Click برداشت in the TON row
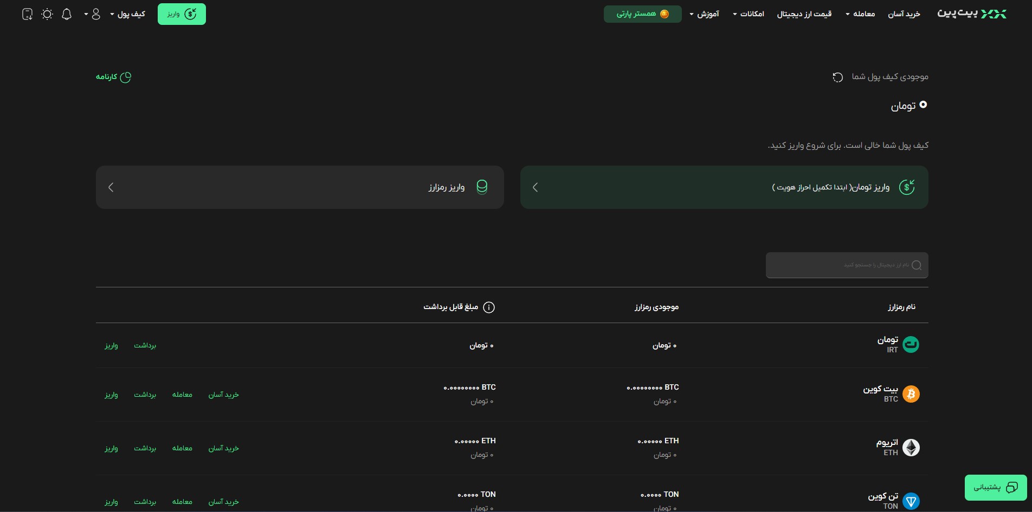This screenshot has width=1032, height=512. click(145, 502)
